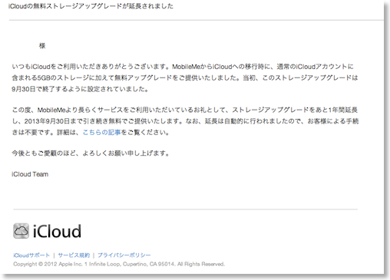Click the line starting with 9月30日で終了する

click(80, 89)
